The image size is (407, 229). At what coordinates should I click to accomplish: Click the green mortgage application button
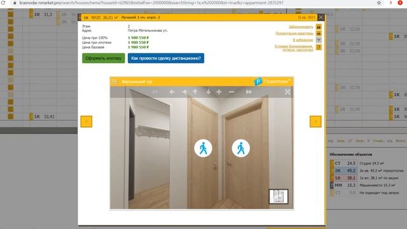(x=103, y=58)
